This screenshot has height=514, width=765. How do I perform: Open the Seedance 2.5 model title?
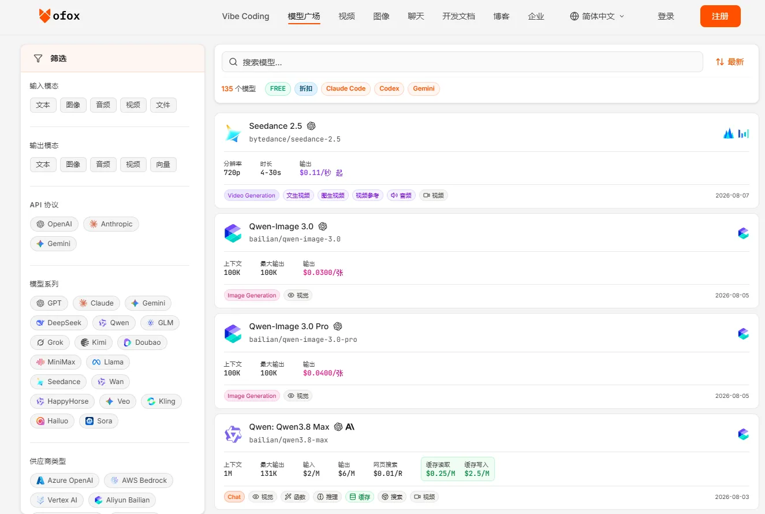[x=276, y=126]
